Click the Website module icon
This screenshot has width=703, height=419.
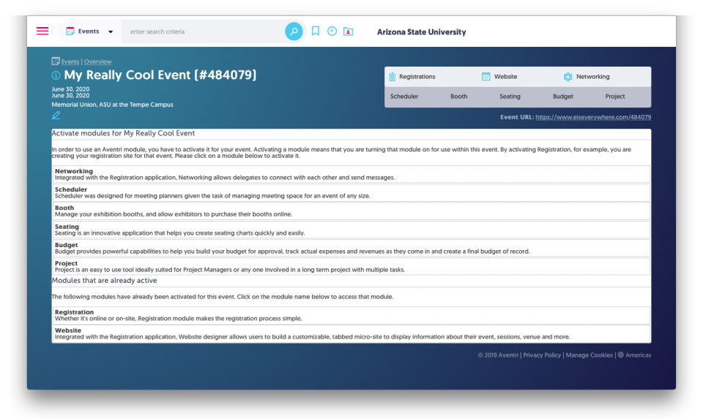(486, 77)
